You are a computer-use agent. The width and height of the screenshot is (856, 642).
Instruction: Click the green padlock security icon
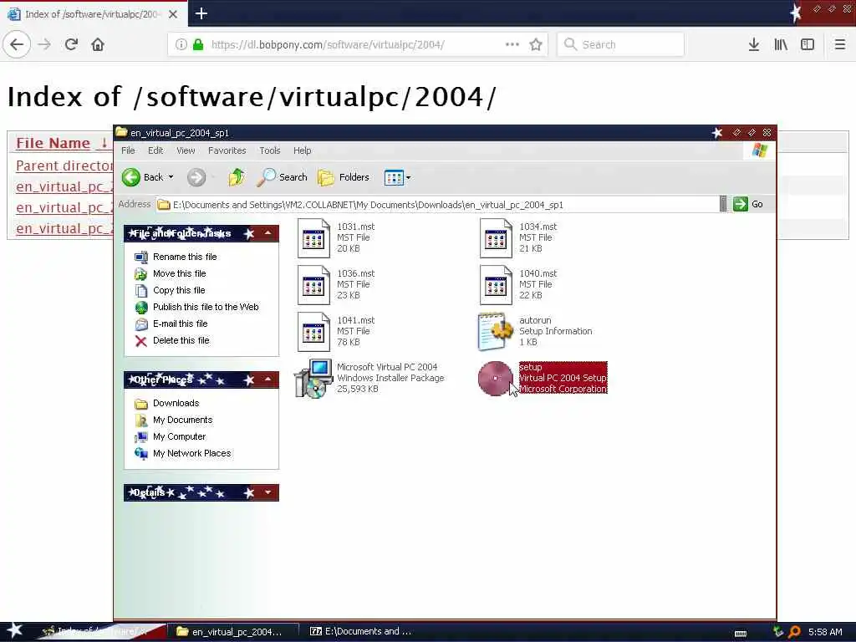pos(198,45)
